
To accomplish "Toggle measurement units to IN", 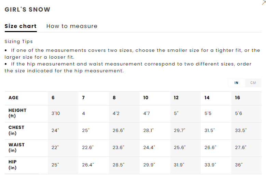I will click(x=236, y=83).
